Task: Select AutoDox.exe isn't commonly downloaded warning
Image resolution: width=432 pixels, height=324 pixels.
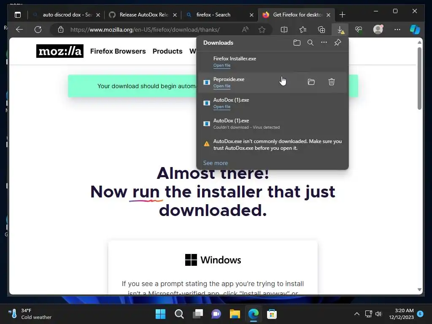Action: pos(273,144)
